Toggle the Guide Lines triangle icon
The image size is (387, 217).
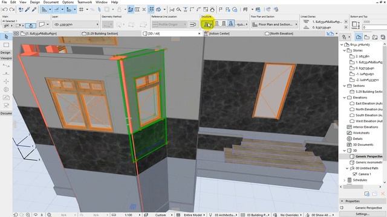44,10
